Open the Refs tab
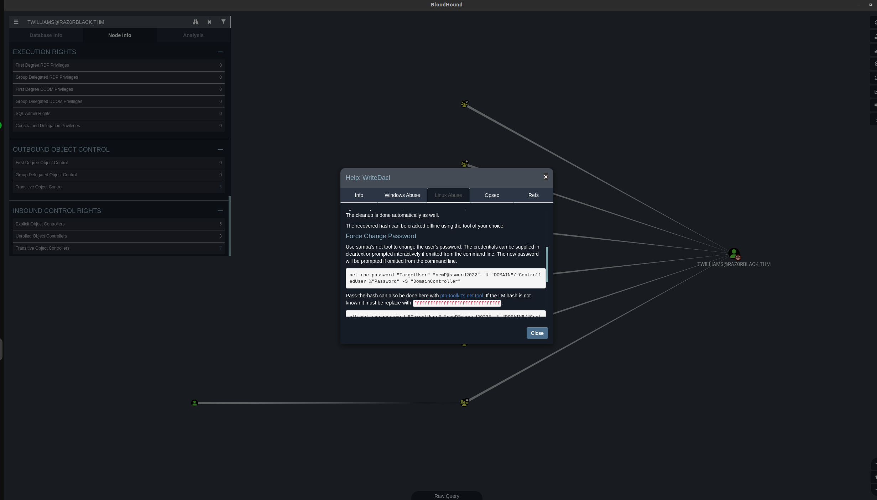Screen dimensions: 877x500 pyautogui.click(x=533, y=195)
